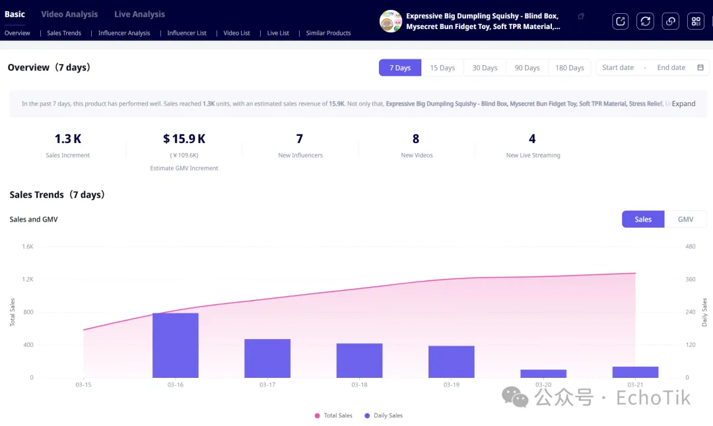713x426 pixels.
Task: Click the product thumbnail image
Action: pyautogui.click(x=391, y=21)
